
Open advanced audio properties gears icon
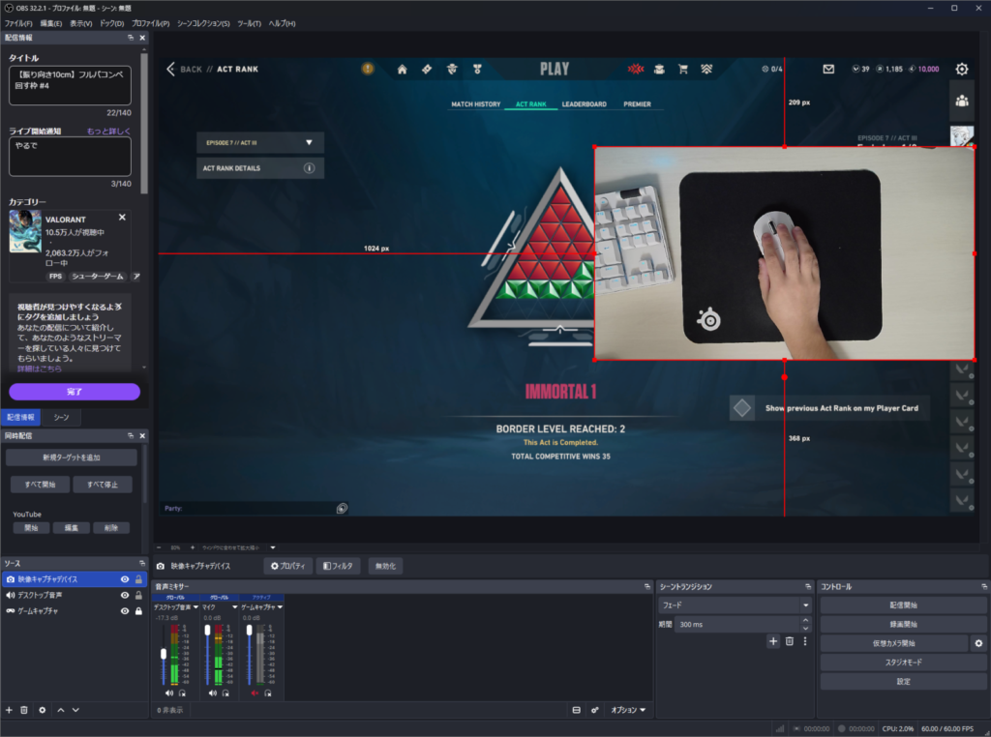point(595,710)
